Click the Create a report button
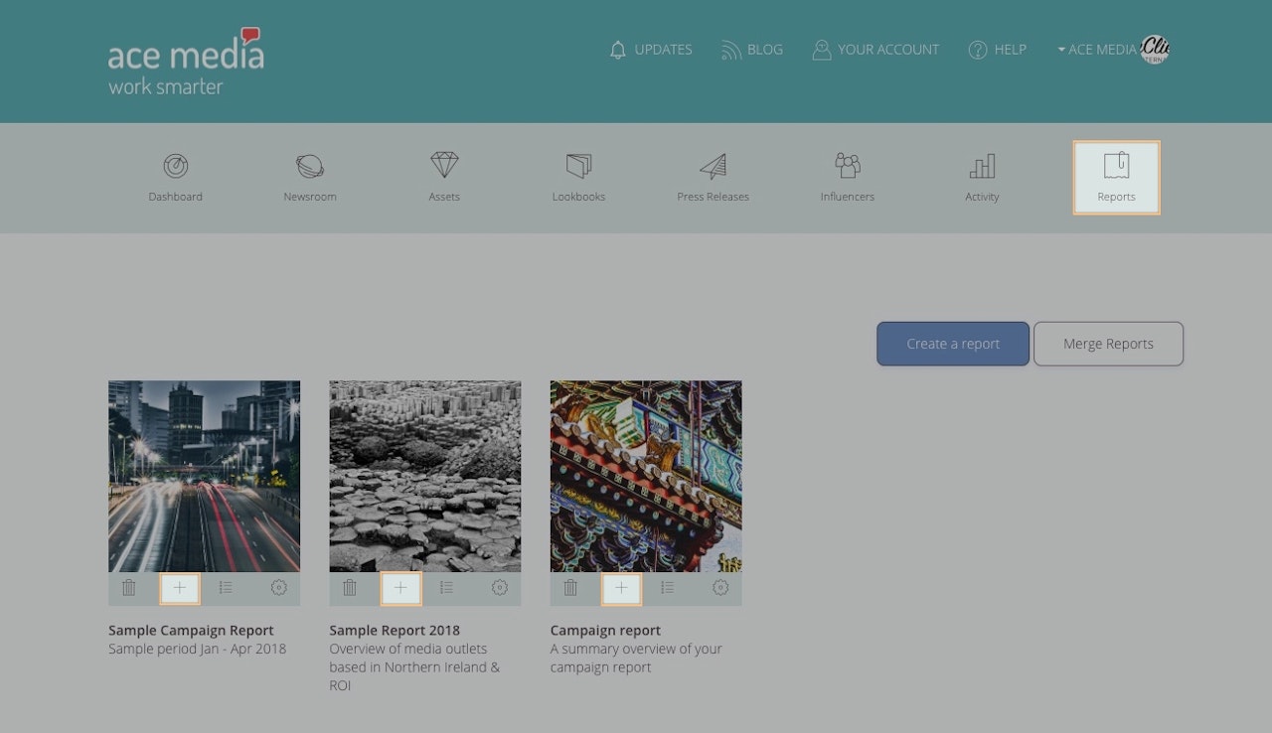 click(953, 344)
